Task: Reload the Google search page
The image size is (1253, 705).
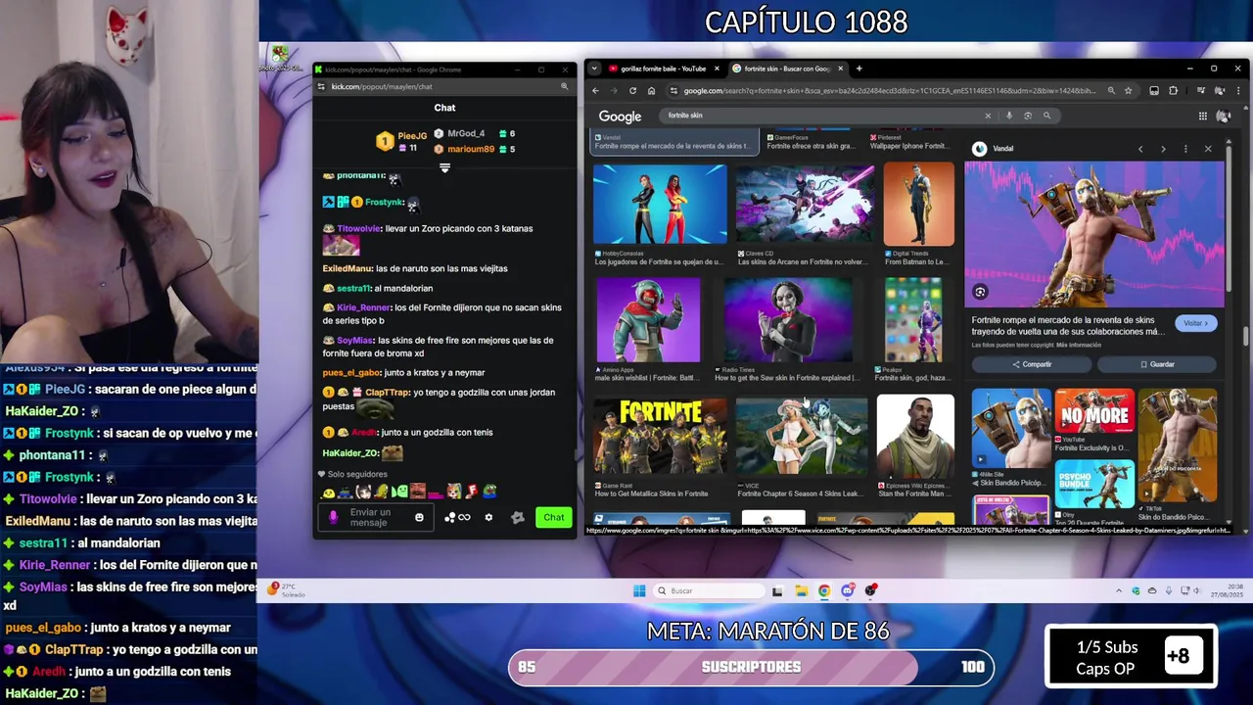Action: click(x=632, y=91)
